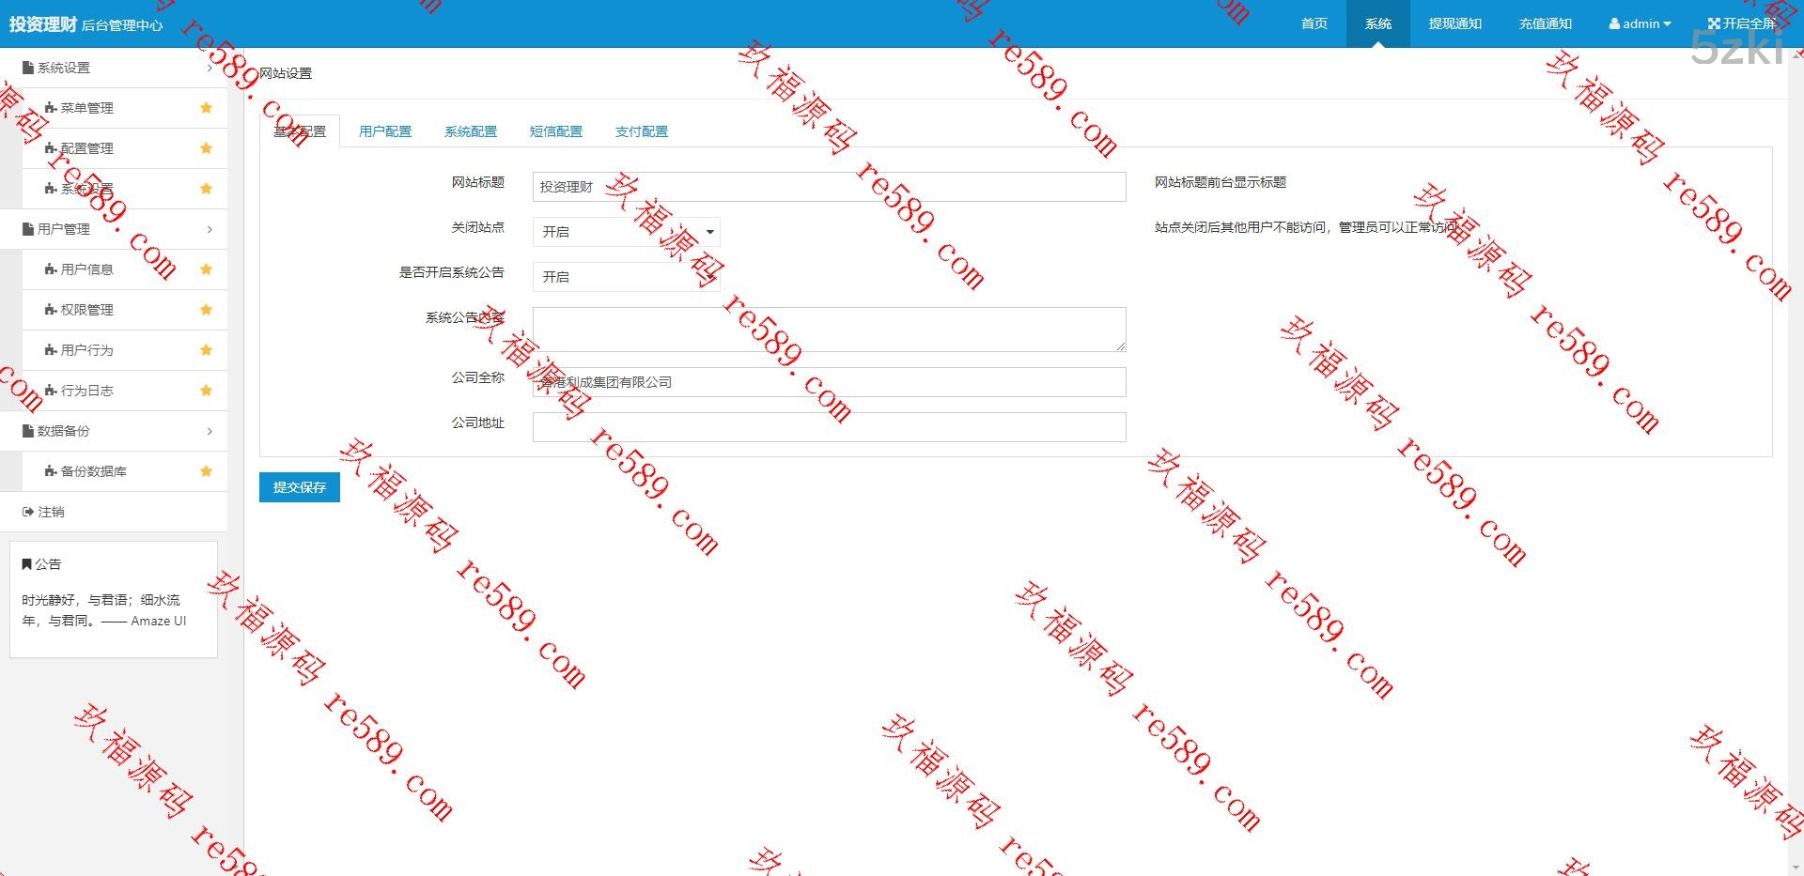Open 提现通知 in the top navigation
This screenshot has width=1804, height=876.
[1454, 23]
